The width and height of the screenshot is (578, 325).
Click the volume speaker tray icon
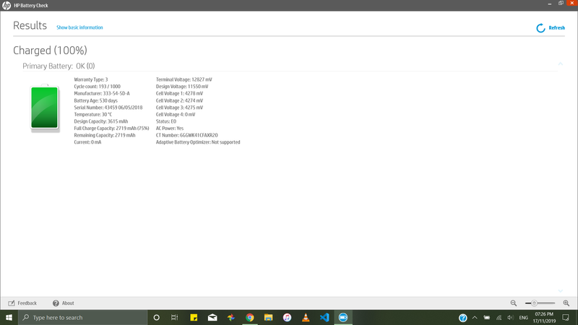point(511,318)
